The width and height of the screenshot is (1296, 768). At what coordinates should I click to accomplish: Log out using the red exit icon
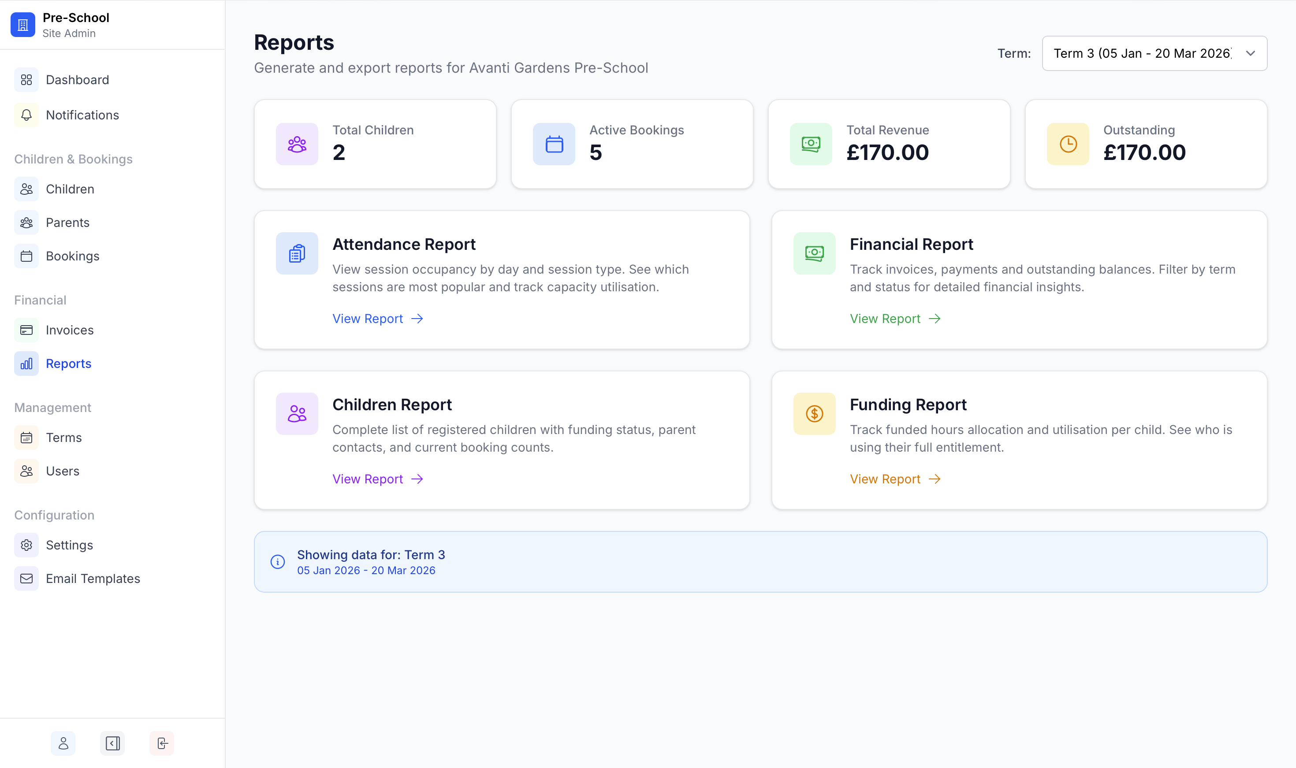(161, 743)
